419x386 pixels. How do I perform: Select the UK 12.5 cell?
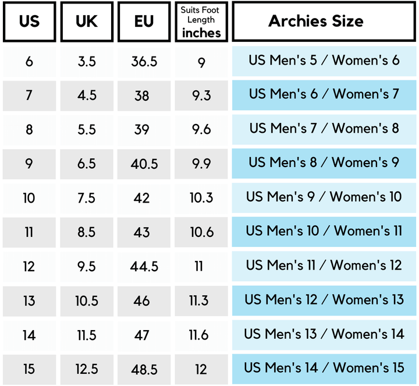[87, 370]
